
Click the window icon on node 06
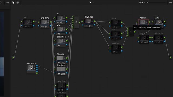coord(62,63)
